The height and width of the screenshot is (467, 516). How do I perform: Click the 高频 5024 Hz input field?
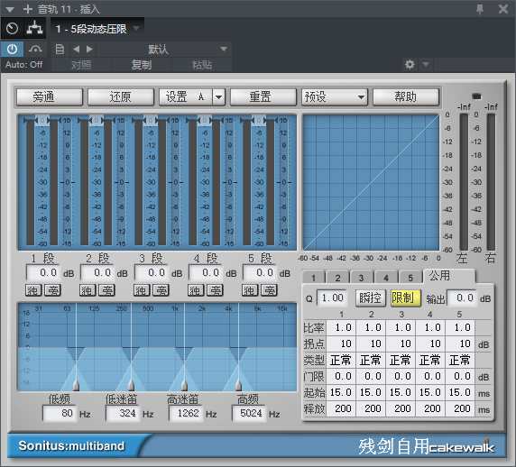[x=249, y=413]
